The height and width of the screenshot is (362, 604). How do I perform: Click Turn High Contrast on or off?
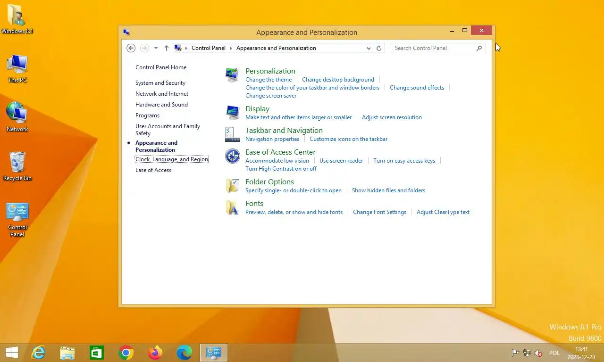click(281, 169)
